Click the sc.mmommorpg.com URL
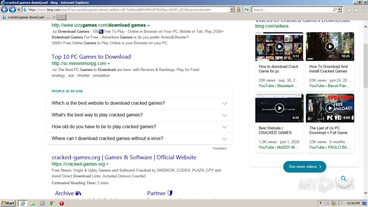The height and width of the screenshot is (207, 368). [79, 64]
